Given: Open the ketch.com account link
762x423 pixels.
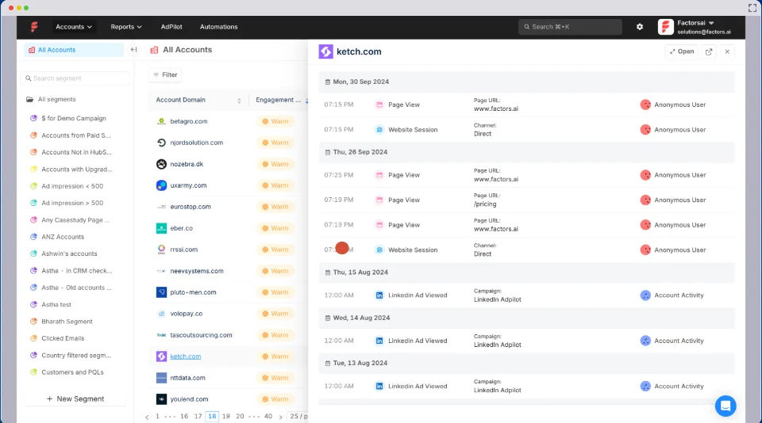Looking at the screenshot, I should (x=185, y=356).
